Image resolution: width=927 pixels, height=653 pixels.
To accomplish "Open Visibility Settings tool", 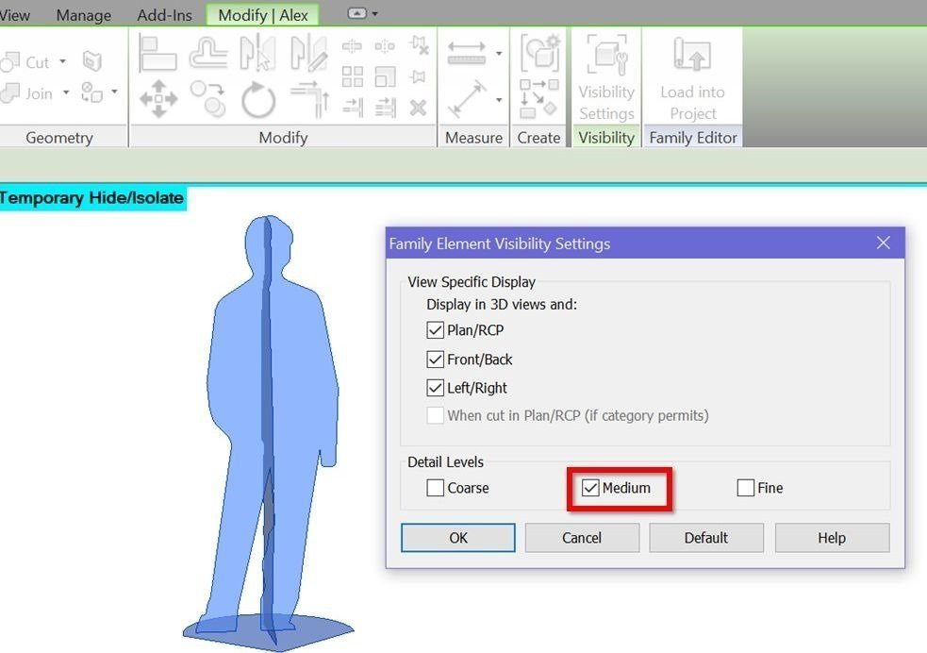I will pyautogui.click(x=606, y=77).
